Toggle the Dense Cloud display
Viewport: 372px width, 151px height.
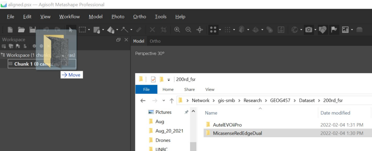(227, 30)
